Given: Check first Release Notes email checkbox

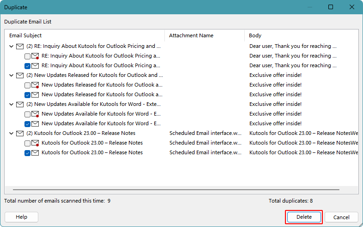Looking at the screenshot, I should coord(27,143).
